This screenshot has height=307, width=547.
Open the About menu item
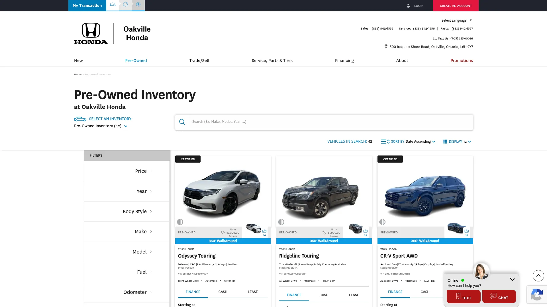(402, 61)
